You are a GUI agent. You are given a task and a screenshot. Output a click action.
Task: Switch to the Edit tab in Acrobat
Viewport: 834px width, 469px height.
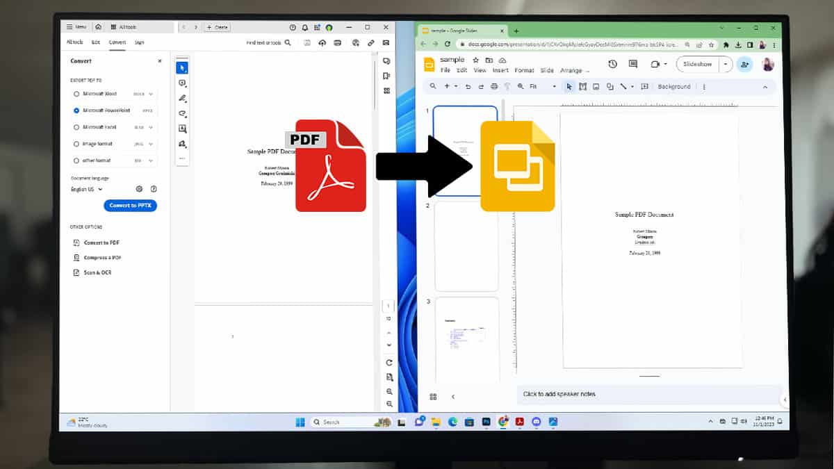96,42
